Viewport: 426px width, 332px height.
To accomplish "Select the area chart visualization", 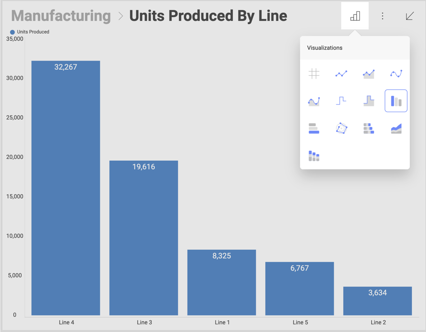I will point(369,73).
